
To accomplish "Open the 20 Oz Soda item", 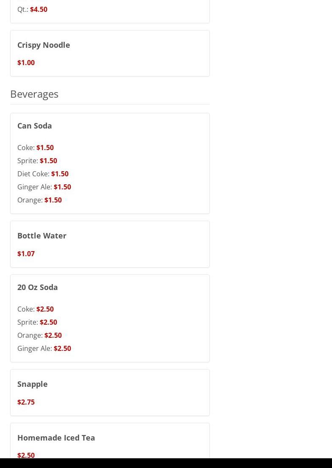I will (x=38, y=287).
